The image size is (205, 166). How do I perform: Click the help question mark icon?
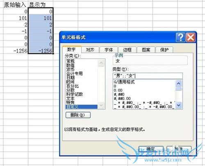point(180,37)
